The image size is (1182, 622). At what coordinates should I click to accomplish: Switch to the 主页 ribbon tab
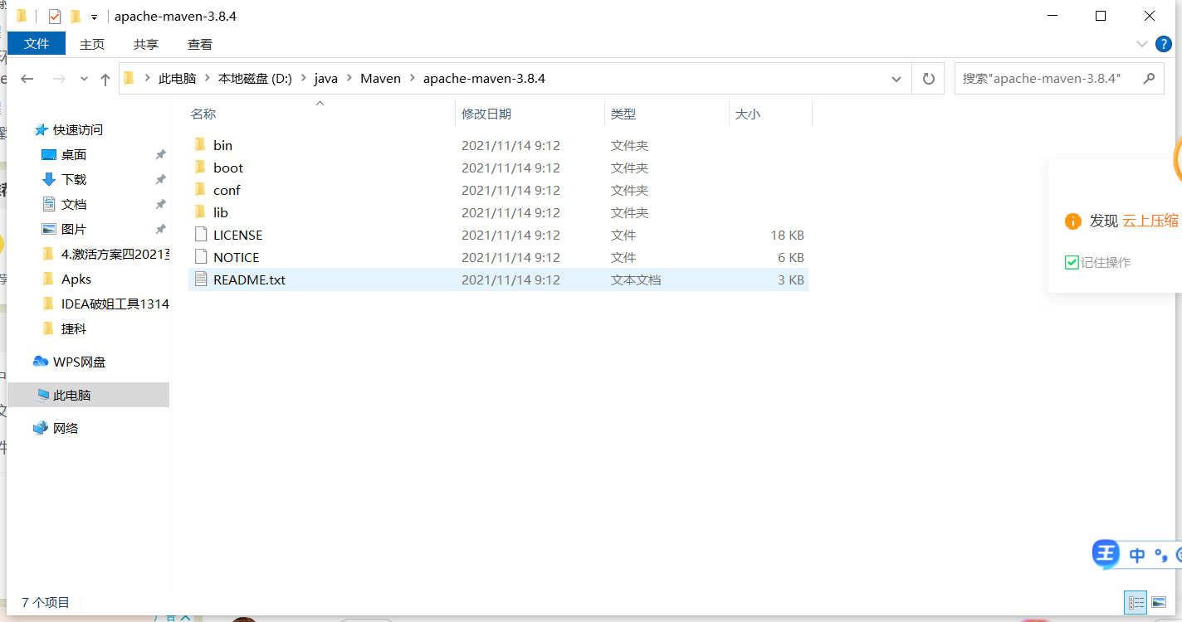pos(92,44)
